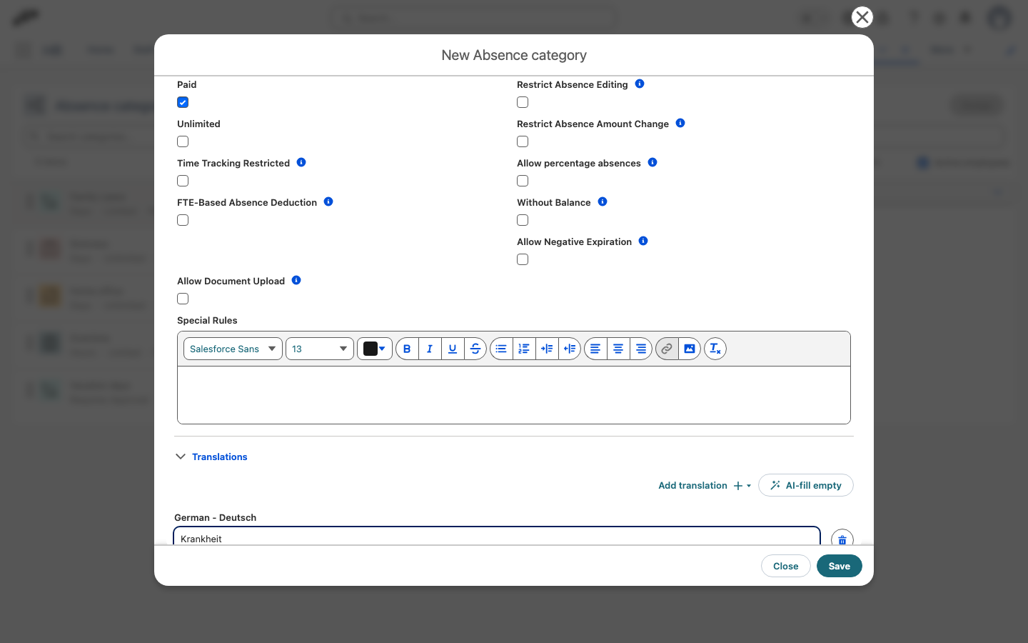Align text left
Viewport: 1028px width, 643px height.
pyautogui.click(x=595, y=349)
